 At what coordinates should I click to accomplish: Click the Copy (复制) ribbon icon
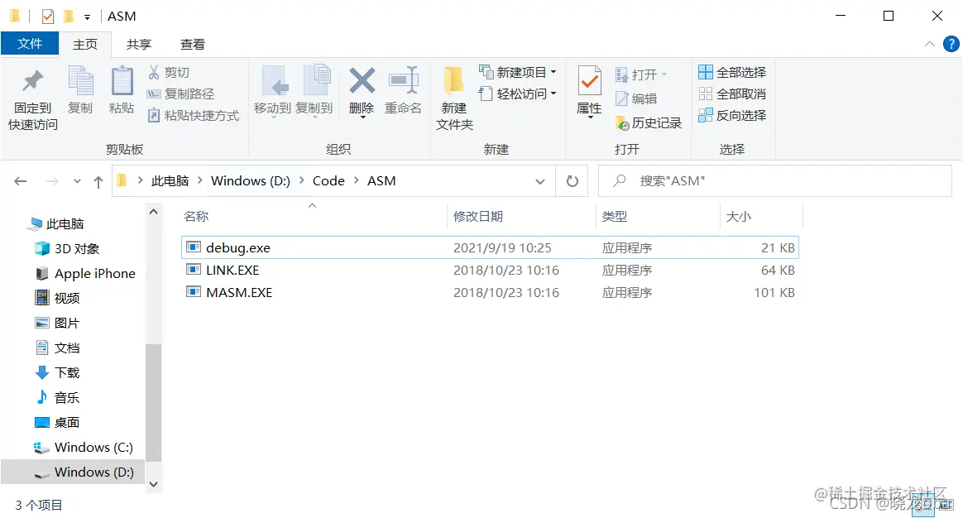click(x=80, y=81)
